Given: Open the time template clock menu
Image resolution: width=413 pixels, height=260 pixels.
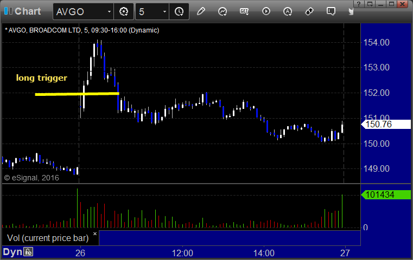Looking at the screenshot, I should [179, 11].
